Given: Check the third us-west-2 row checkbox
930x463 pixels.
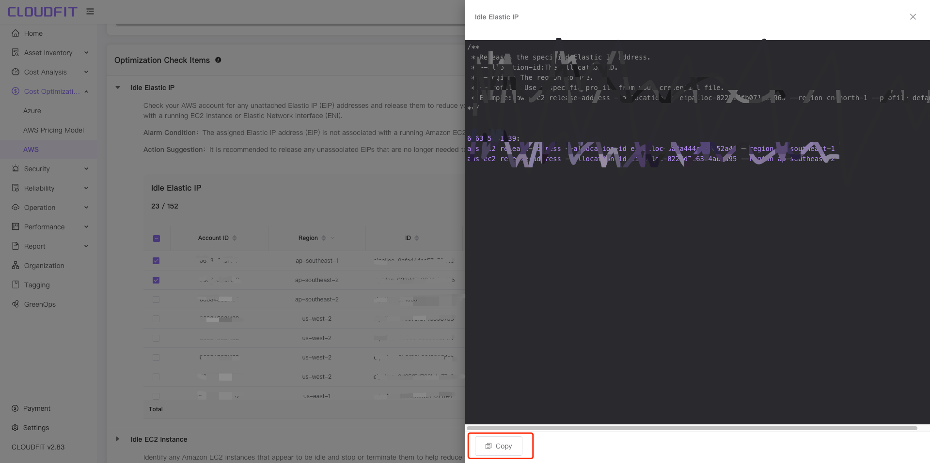Looking at the screenshot, I should (156, 358).
